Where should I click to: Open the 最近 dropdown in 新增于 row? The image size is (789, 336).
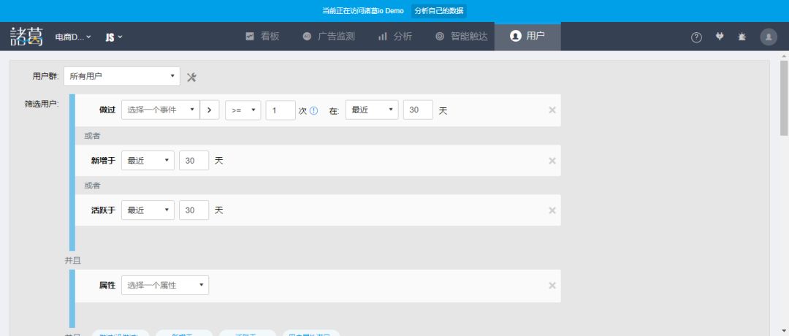[148, 161]
